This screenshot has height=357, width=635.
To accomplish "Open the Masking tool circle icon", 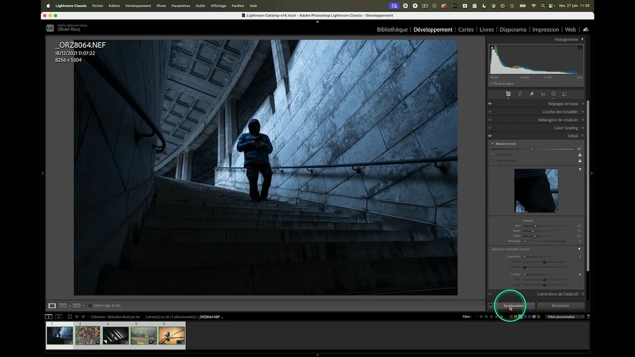I will coord(554,94).
